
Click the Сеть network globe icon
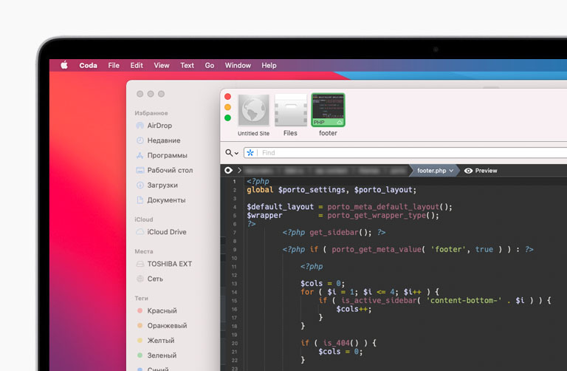click(140, 279)
